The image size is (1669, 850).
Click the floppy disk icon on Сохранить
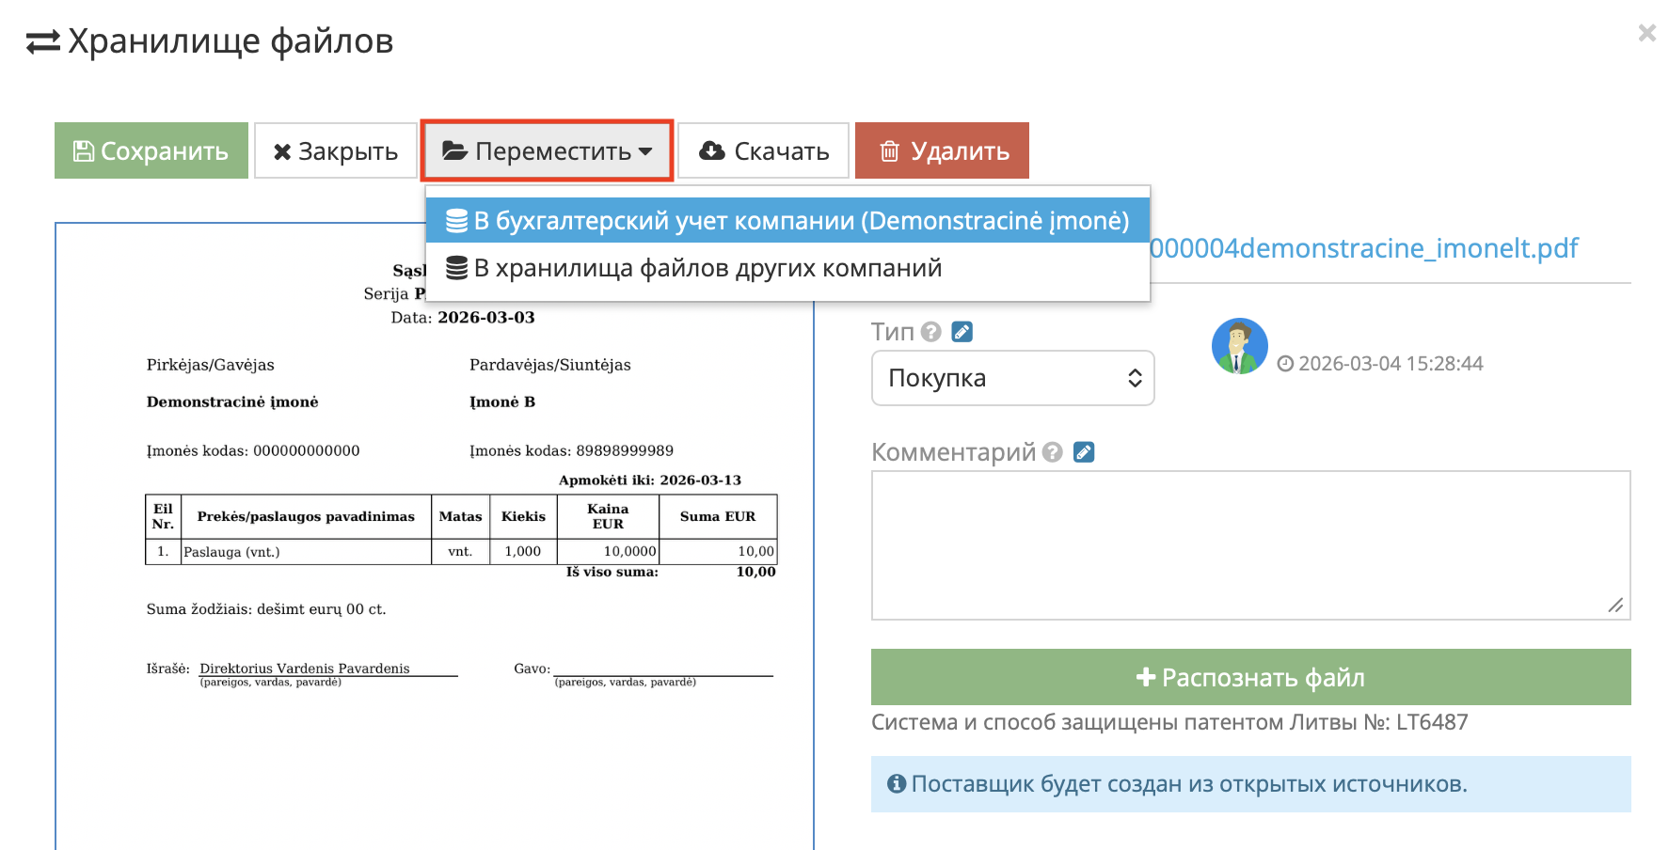[x=83, y=150]
